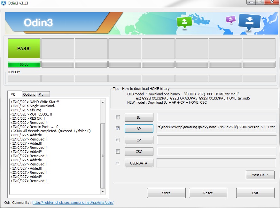
Task: Enable the USERDATA checkbox
Action: pyautogui.click(x=117, y=163)
